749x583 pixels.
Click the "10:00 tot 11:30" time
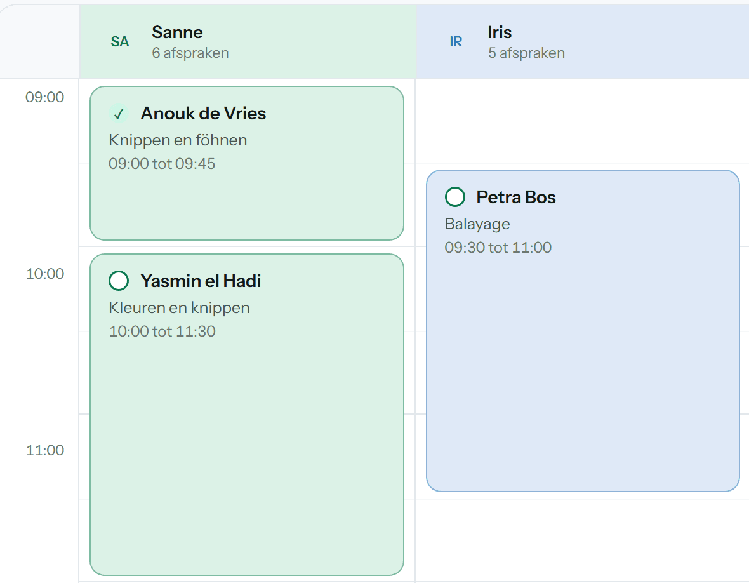(x=162, y=331)
